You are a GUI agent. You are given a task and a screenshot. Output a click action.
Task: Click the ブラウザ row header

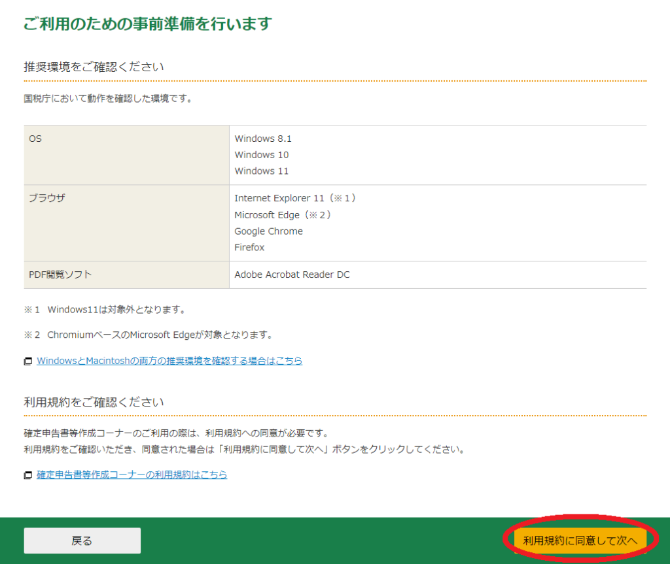pyautogui.click(x=126, y=223)
